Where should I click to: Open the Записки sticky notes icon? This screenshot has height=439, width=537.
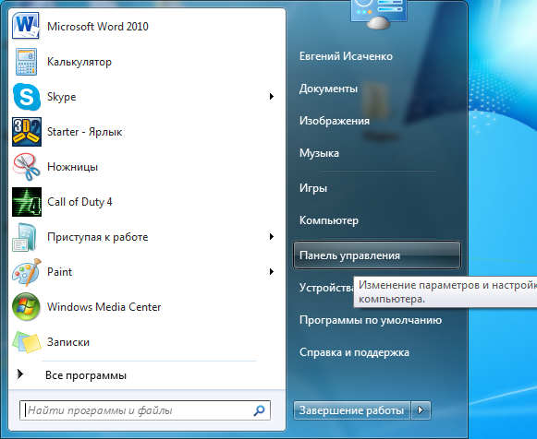pos(27,342)
